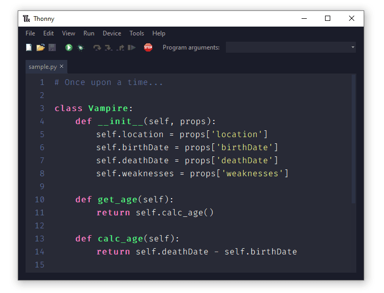The image size is (384, 293).
Task: Expand the Program arguments dropdown arrow
Action: pyautogui.click(x=353, y=47)
